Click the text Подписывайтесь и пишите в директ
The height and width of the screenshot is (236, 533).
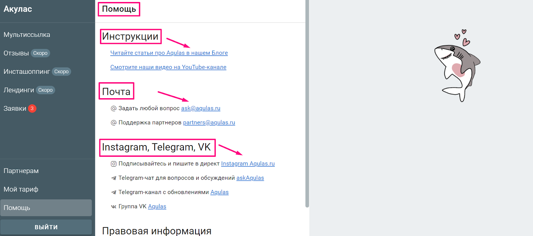pyautogui.click(x=169, y=164)
